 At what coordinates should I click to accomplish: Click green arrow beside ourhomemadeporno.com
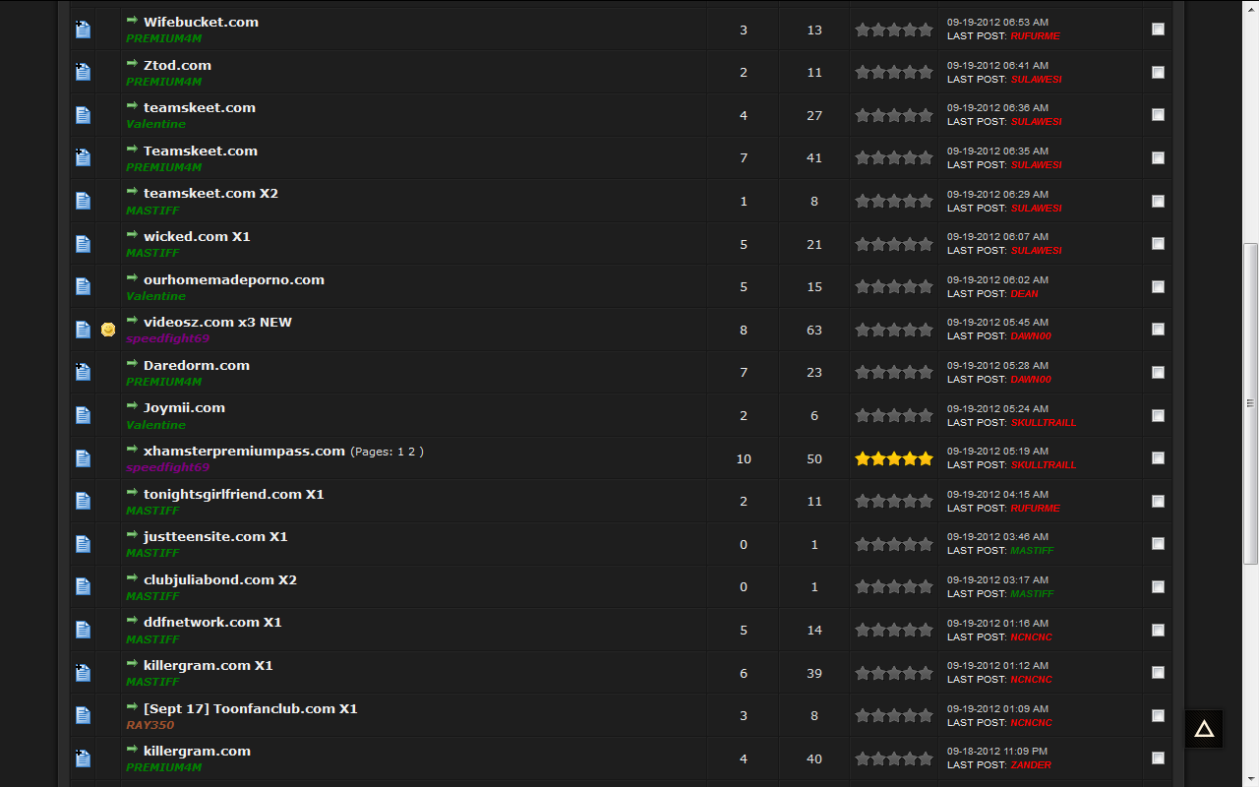tap(132, 278)
